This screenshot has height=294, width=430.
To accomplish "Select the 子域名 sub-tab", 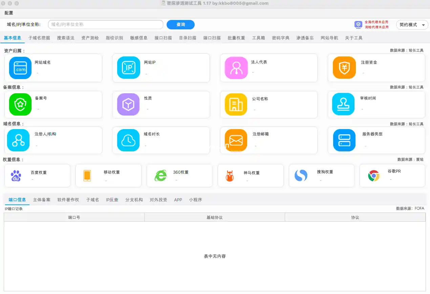I will point(92,200).
